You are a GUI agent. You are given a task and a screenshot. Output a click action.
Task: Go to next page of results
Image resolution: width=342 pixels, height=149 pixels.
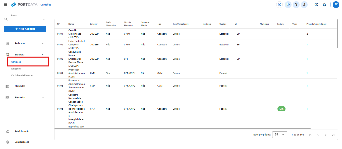[326, 135]
